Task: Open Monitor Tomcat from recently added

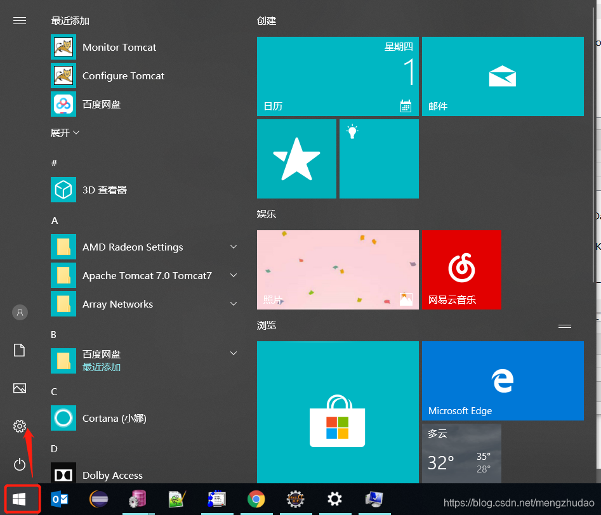Action: (x=143, y=47)
